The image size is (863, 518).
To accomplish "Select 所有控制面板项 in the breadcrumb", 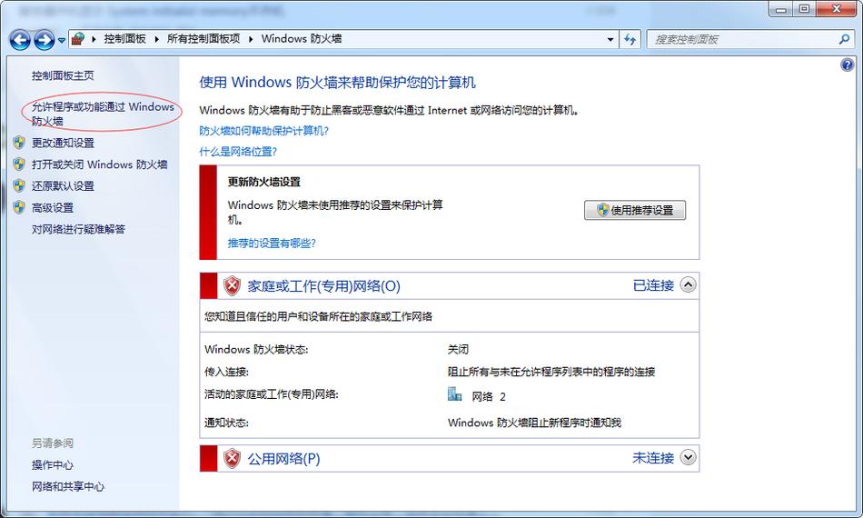I will click(x=203, y=38).
